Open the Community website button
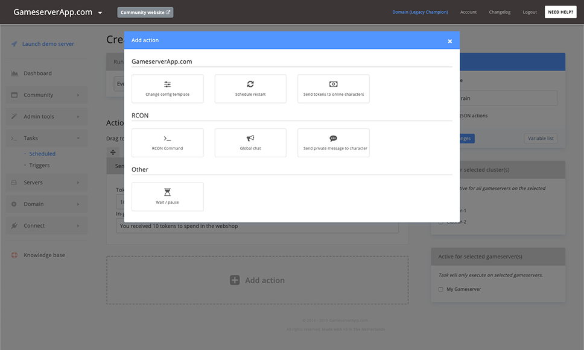Viewport: 584px width, 350px height. 145,12
